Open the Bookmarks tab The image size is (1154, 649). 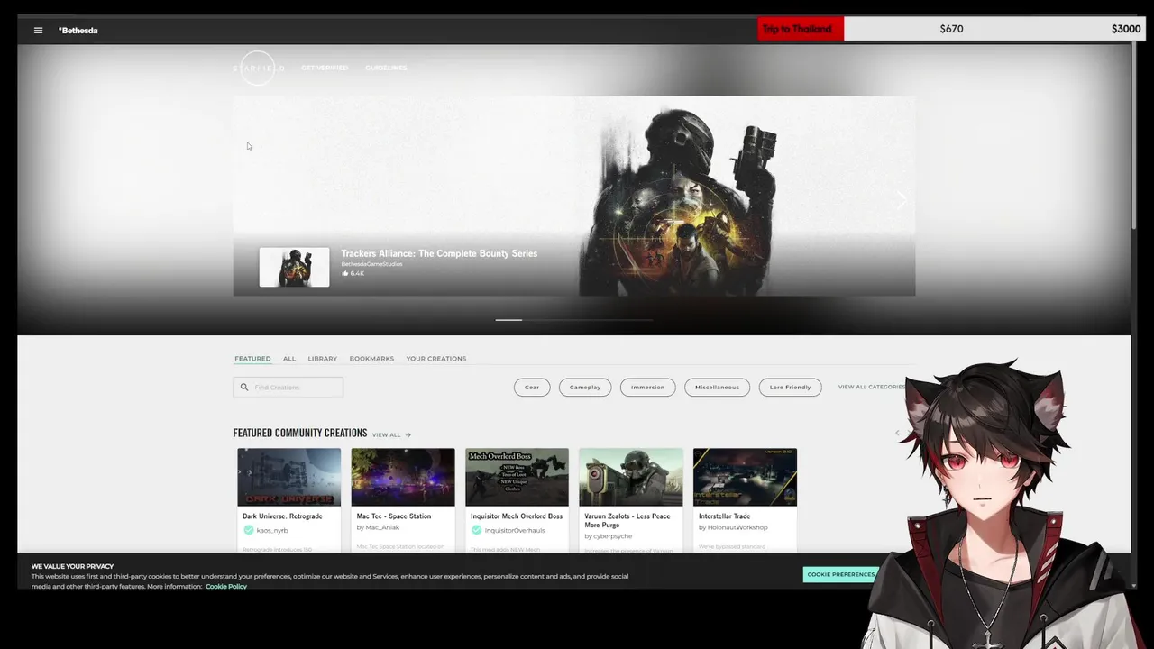tap(371, 359)
